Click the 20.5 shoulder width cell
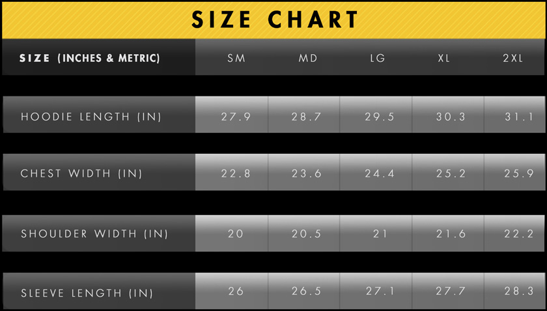This screenshot has height=311, width=547. [307, 233]
